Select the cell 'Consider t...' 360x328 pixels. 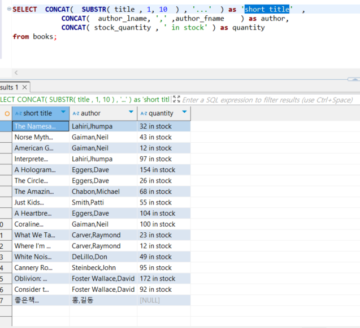(41, 289)
